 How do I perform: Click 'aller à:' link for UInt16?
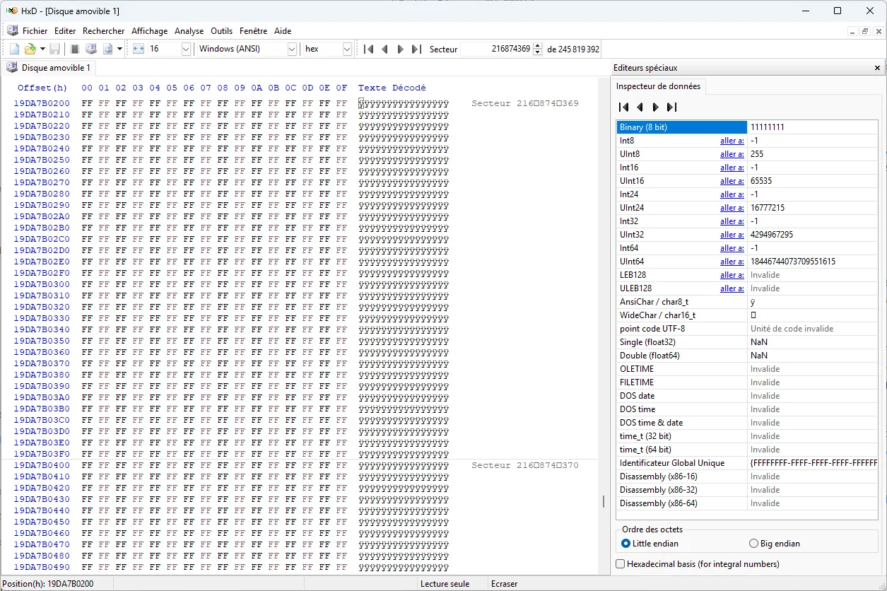[x=732, y=181]
